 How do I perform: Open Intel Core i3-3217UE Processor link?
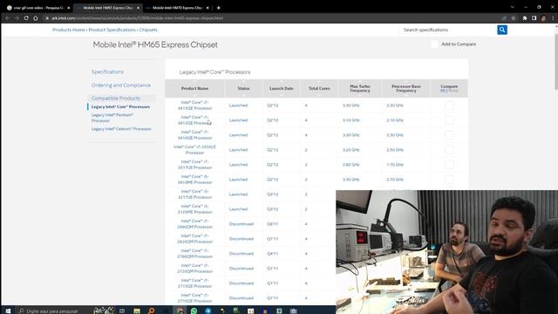pyautogui.click(x=194, y=195)
